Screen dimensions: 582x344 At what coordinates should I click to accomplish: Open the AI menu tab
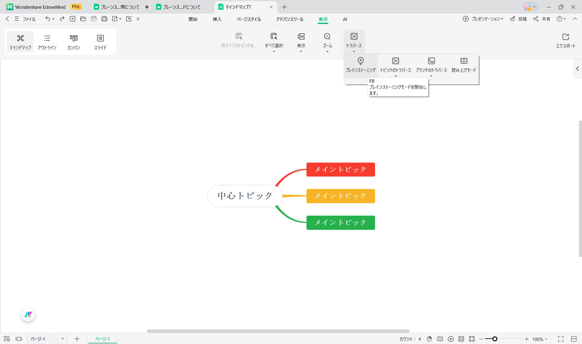[345, 19]
